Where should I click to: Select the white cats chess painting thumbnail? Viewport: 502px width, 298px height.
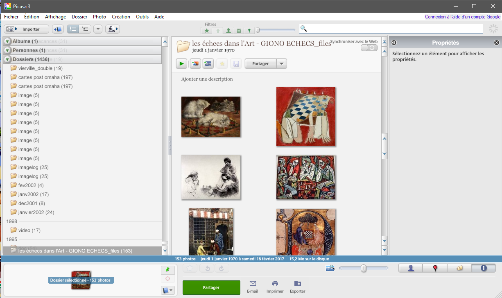pos(211,117)
